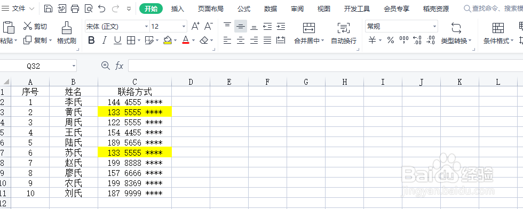Open the font name dropdown 宋体
Viewport: 523px width, 209px height.
pos(146,26)
